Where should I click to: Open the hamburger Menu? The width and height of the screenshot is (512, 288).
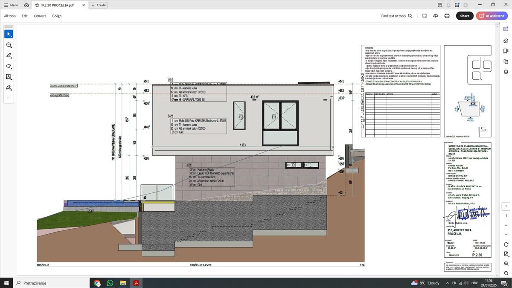(11, 5)
